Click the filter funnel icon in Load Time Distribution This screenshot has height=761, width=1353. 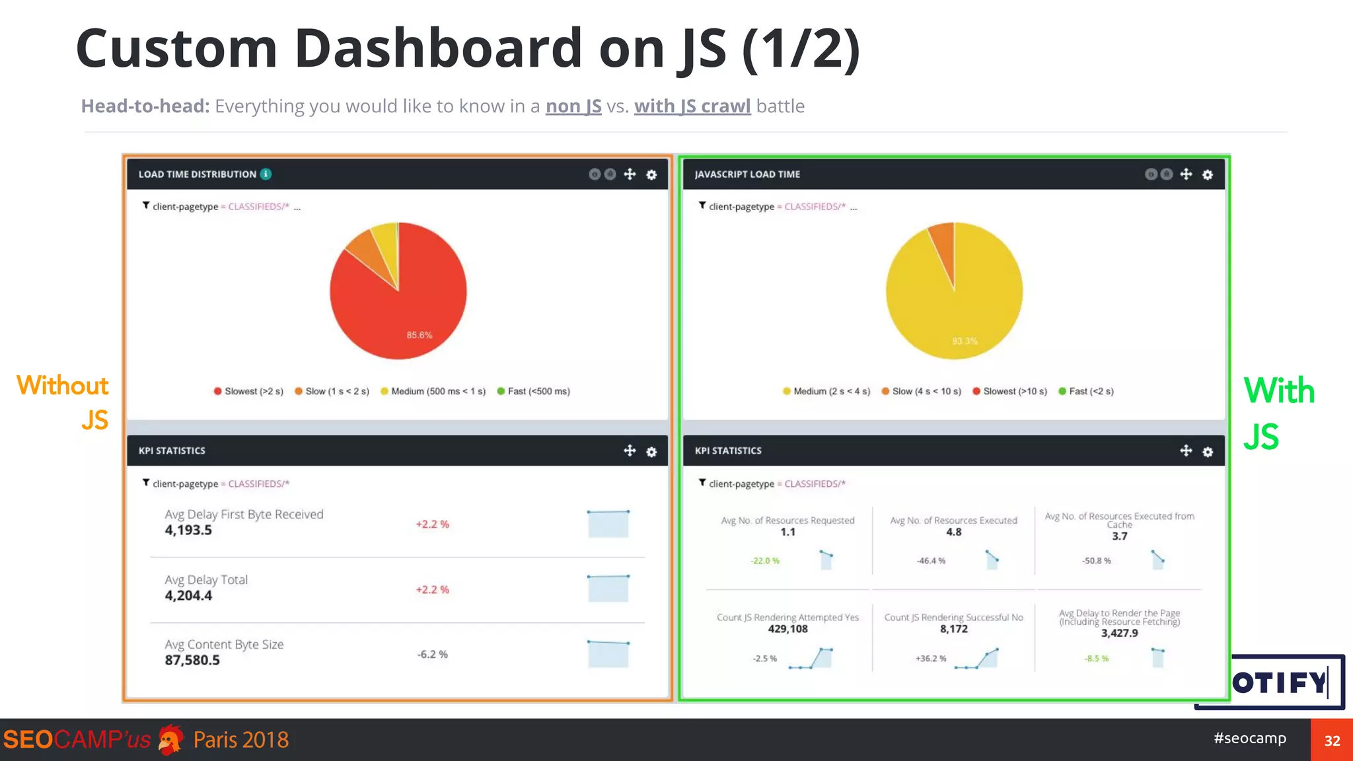tap(146, 206)
